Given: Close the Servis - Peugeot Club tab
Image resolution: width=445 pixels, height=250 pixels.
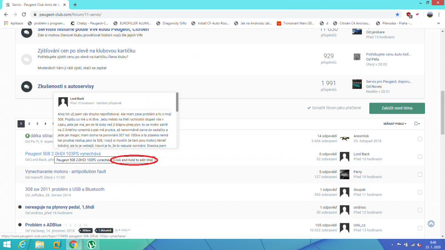Looking at the screenshot, I should (65, 4).
